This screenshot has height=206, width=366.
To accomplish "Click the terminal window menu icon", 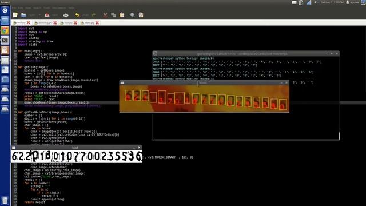I will tap(156, 54).
